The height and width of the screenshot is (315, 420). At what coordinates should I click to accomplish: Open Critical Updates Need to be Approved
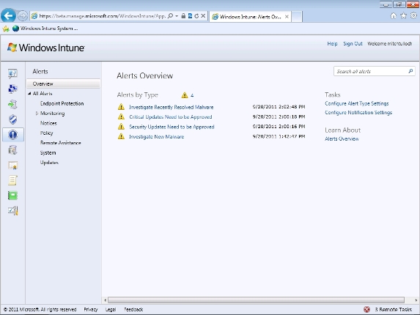click(x=170, y=117)
